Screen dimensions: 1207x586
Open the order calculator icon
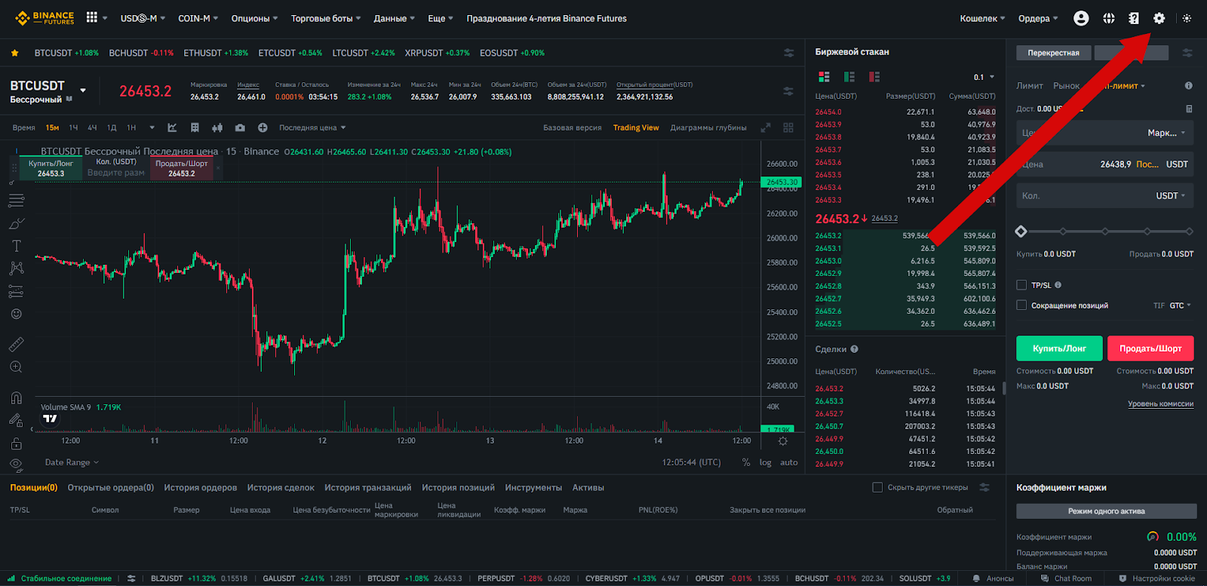[x=1189, y=109]
